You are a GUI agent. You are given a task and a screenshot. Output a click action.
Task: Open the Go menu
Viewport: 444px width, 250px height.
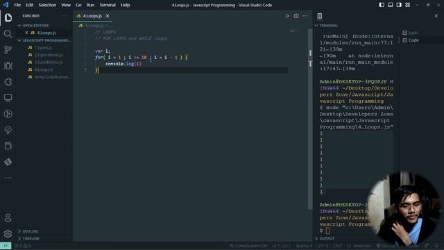pyautogui.click(x=78, y=5)
